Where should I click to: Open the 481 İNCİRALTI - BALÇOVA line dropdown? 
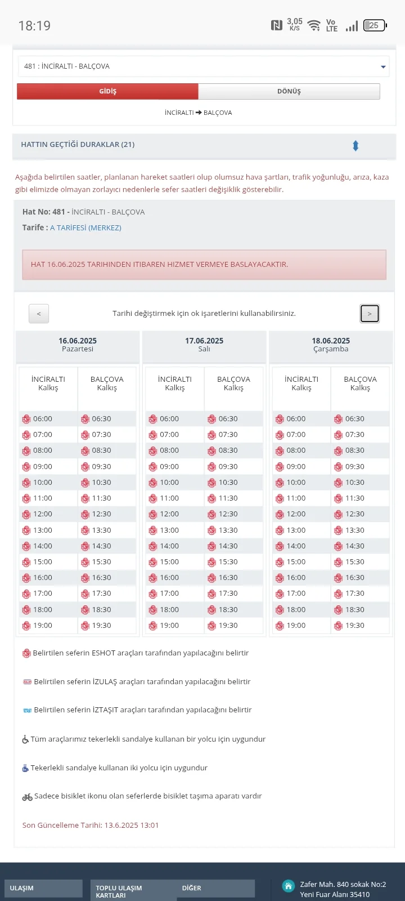click(204, 66)
